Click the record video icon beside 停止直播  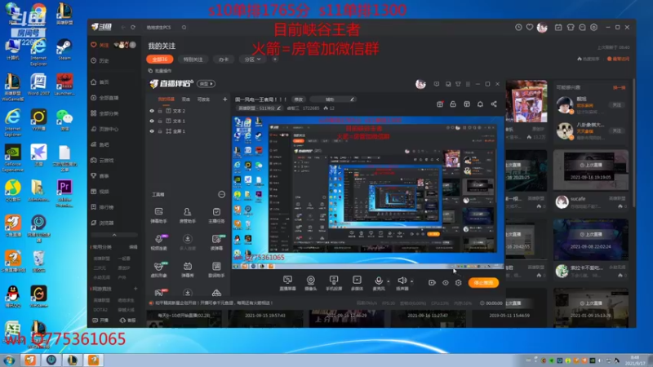coord(432,282)
